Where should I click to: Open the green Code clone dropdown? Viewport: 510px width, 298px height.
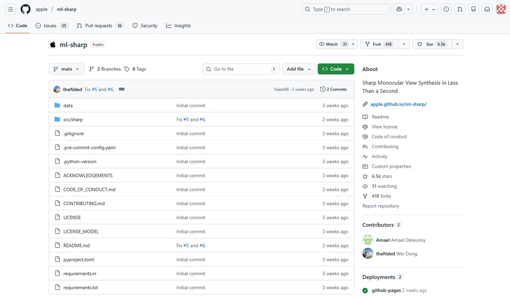coord(336,69)
